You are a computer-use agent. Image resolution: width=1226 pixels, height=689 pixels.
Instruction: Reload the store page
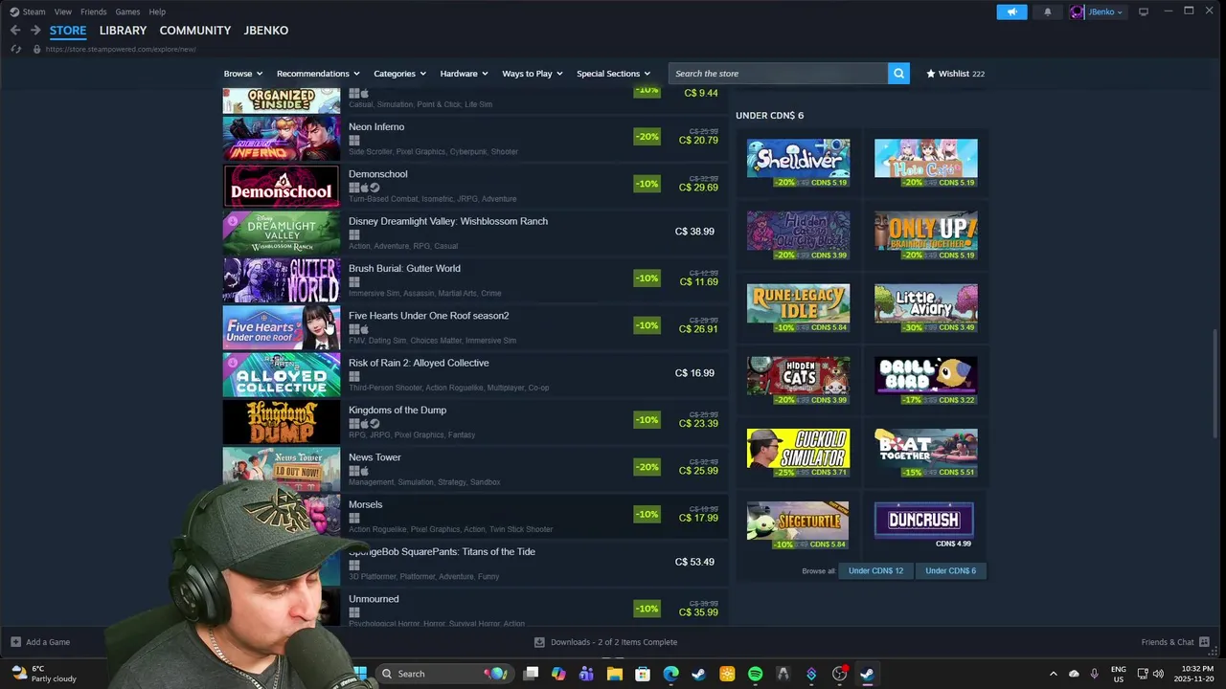tap(15, 49)
